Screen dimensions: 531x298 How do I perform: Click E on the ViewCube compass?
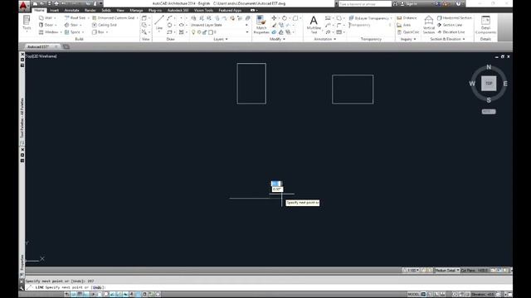coord(505,84)
